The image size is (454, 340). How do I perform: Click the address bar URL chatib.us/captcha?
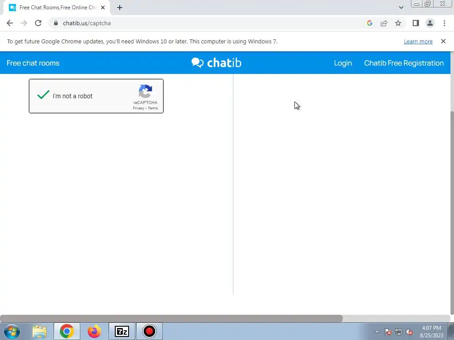(87, 23)
